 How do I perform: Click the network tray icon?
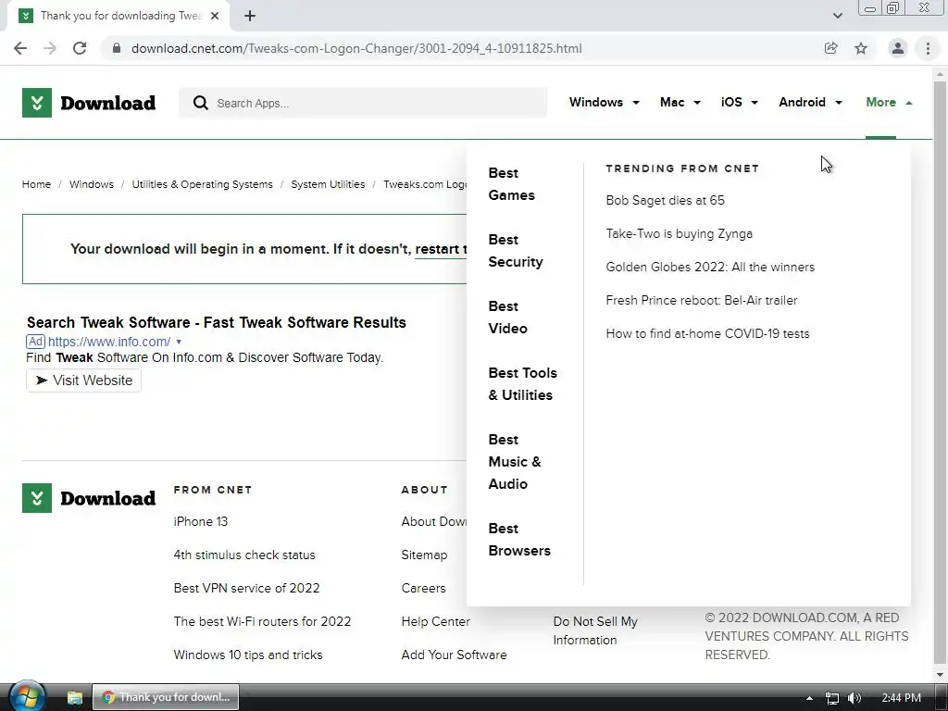[832, 698]
